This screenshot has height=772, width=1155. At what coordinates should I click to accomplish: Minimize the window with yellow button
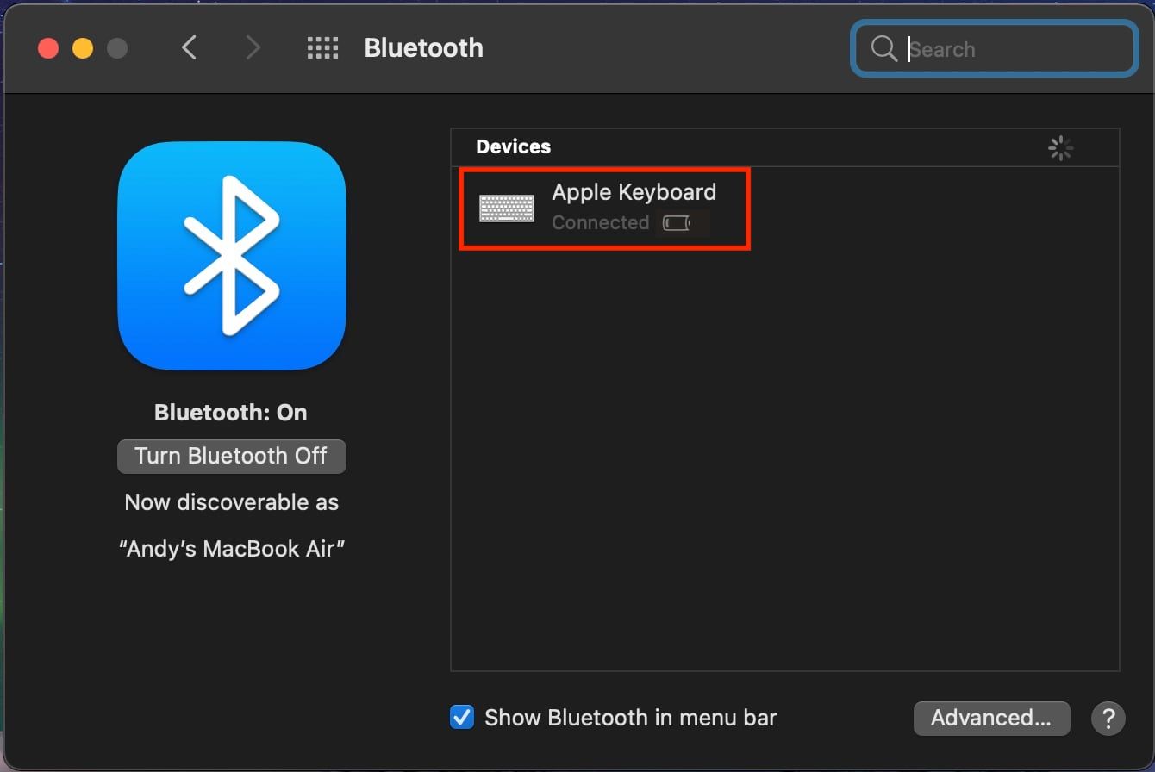point(83,48)
